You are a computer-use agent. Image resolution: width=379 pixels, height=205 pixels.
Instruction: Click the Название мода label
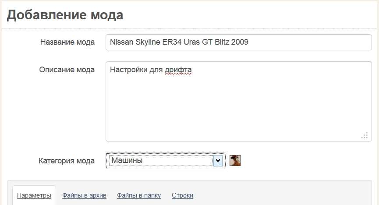pyautogui.click(x=67, y=42)
